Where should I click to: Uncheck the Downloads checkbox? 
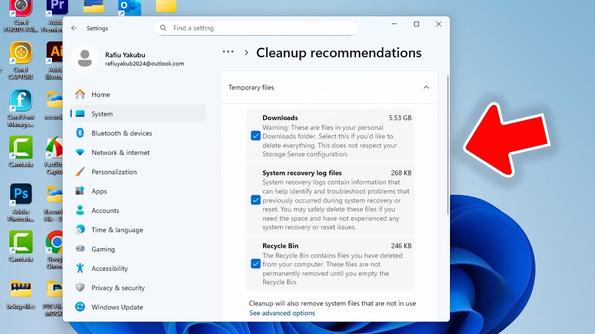click(x=255, y=136)
